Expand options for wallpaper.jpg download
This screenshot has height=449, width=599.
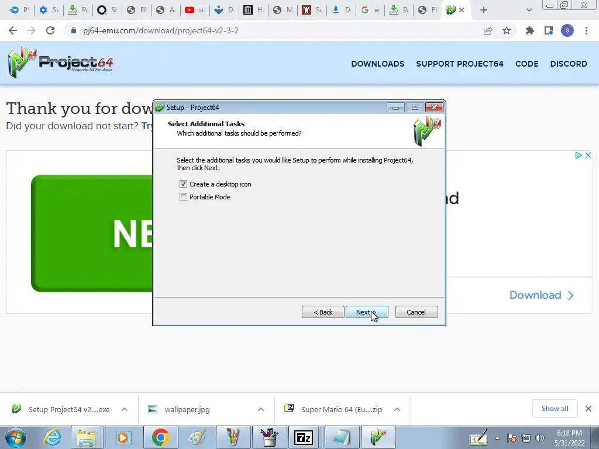[261, 409]
